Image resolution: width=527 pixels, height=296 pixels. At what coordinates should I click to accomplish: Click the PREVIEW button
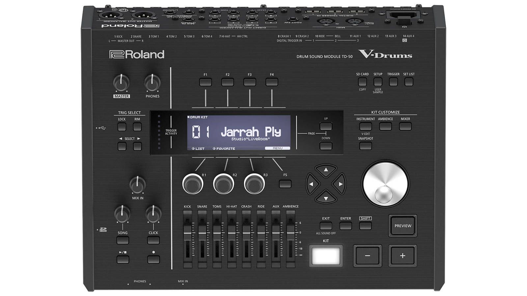(403, 226)
